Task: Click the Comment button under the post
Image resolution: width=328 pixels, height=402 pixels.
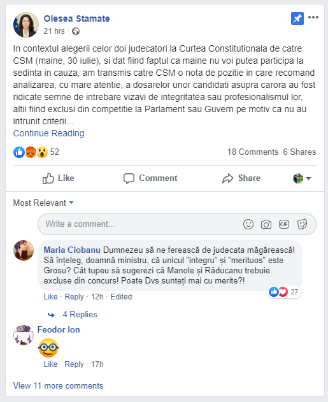Action: coord(150,178)
